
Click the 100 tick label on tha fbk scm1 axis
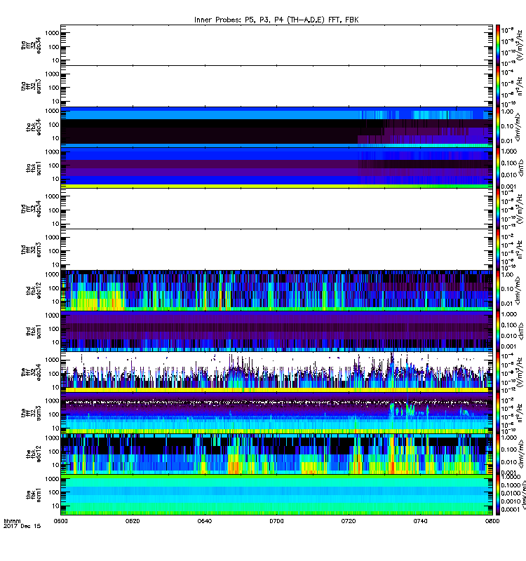point(53,165)
